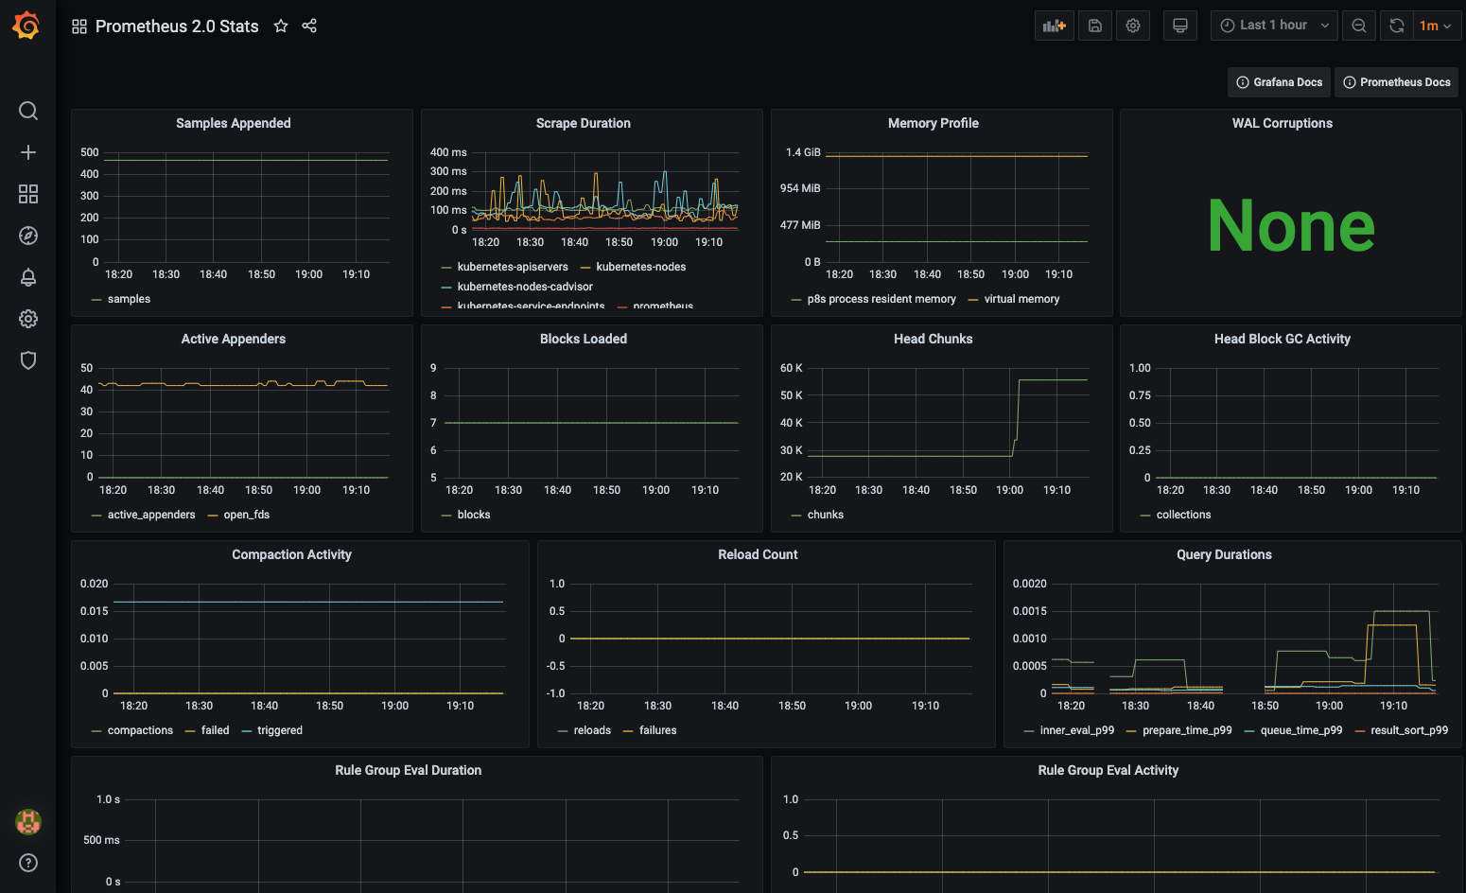
Task: Star the Prometheus 2.0 Stats dashboard
Action: [281, 26]
